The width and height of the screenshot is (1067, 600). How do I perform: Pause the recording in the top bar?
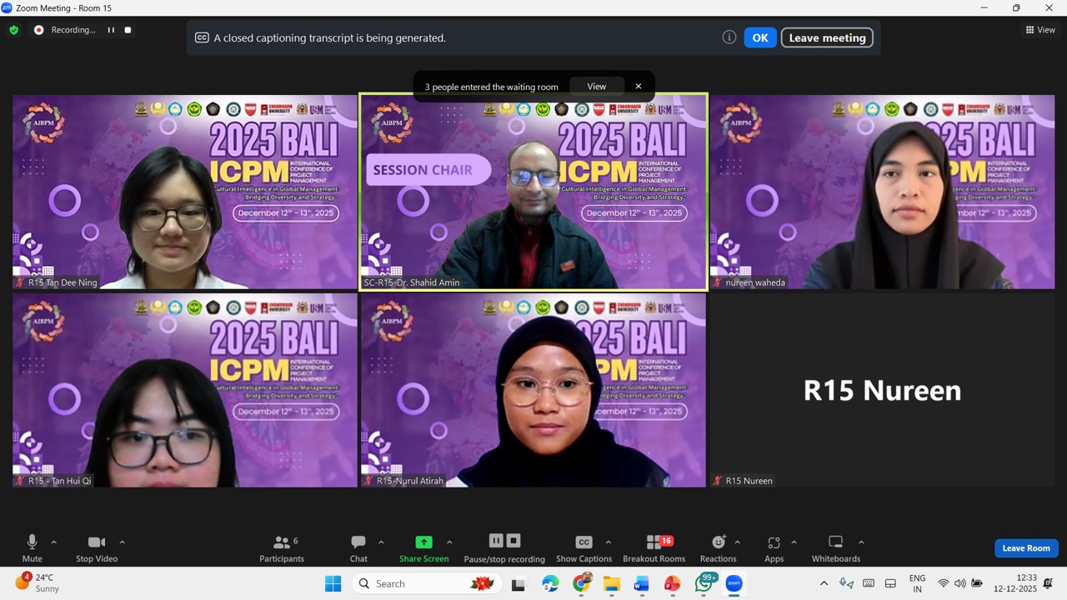tap(111, 30)
